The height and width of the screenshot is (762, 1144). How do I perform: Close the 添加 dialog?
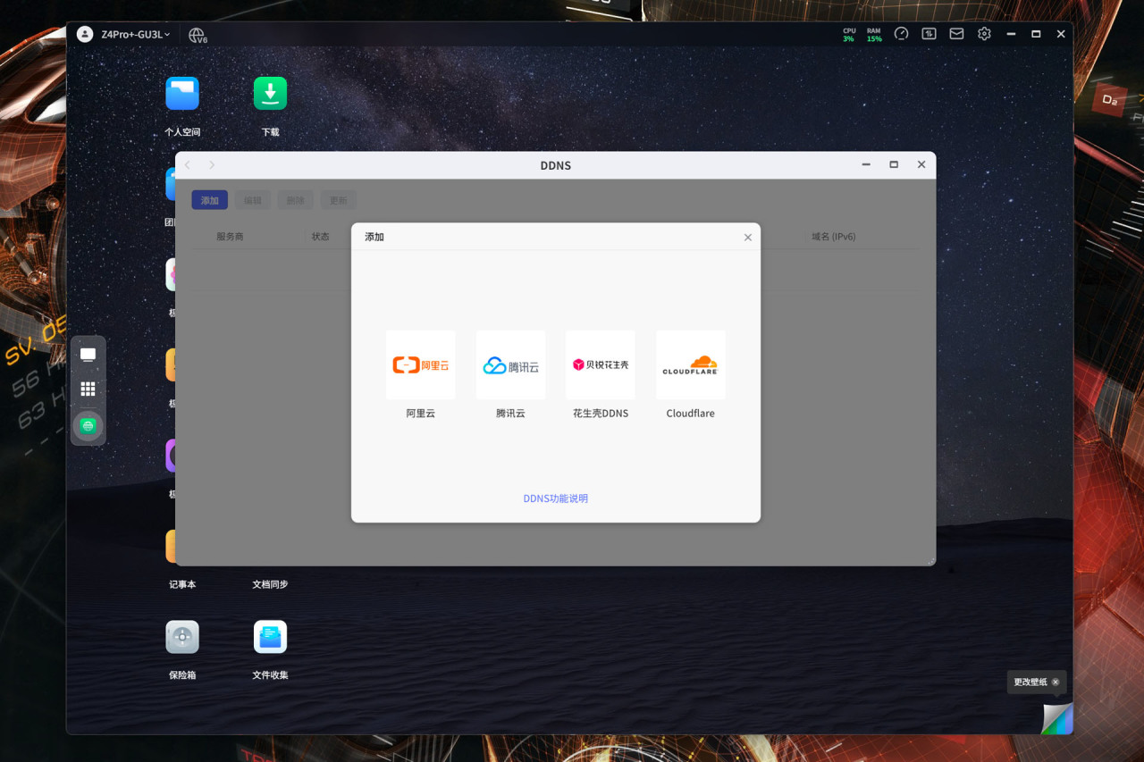coord(748,237)
